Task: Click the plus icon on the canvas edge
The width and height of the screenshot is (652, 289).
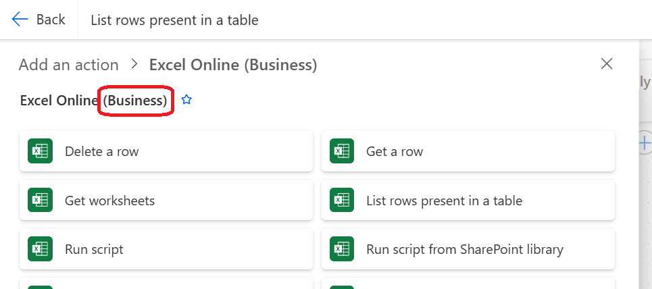Action: click(x=645, y=143)
